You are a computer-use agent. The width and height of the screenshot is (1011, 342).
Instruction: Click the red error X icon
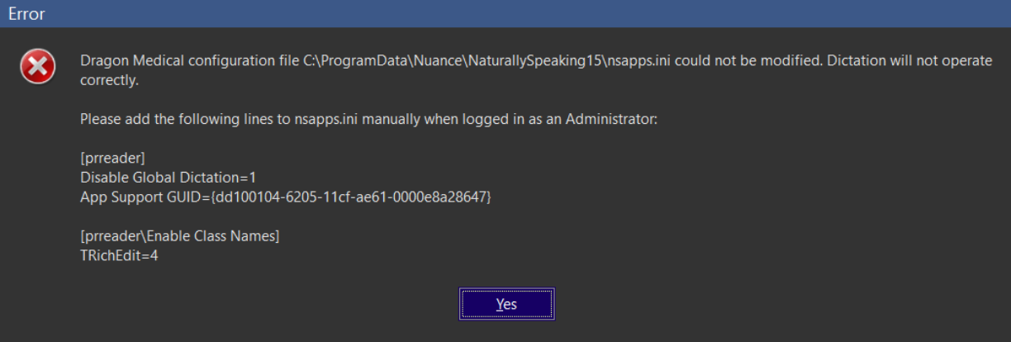tap(38, 66)
